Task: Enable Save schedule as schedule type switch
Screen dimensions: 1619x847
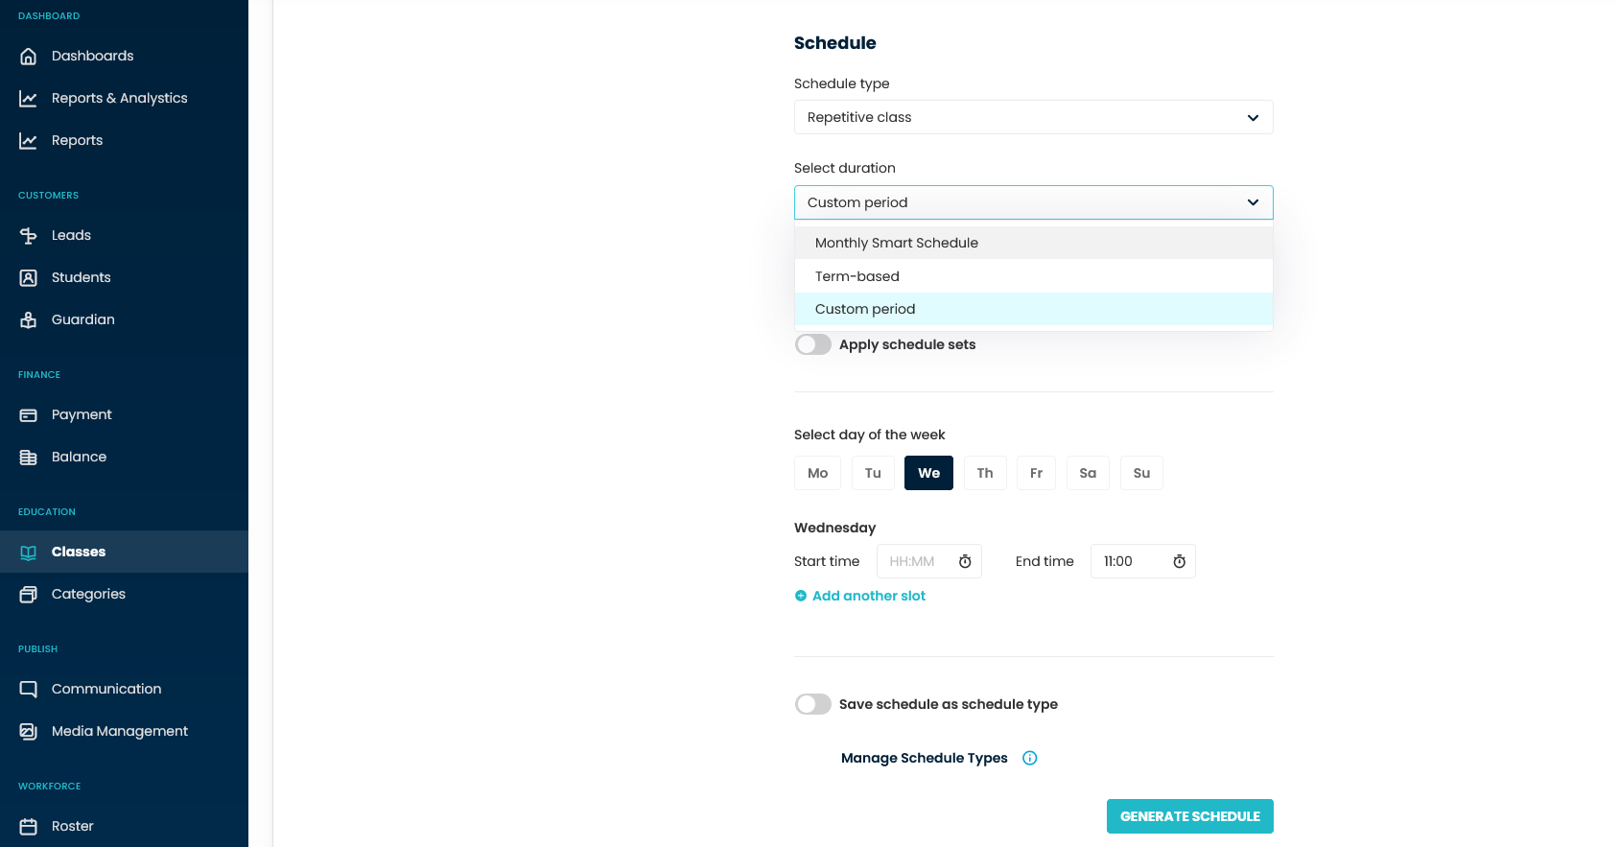Action: click(x=813, y=704)
